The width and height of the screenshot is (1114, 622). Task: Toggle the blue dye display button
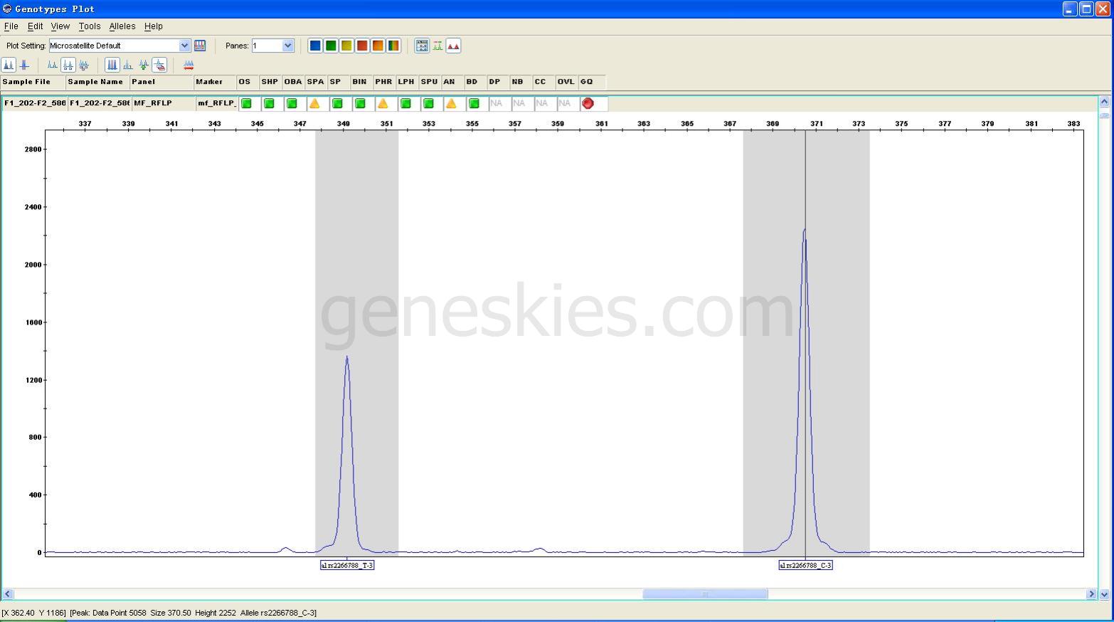click(315, 46)
